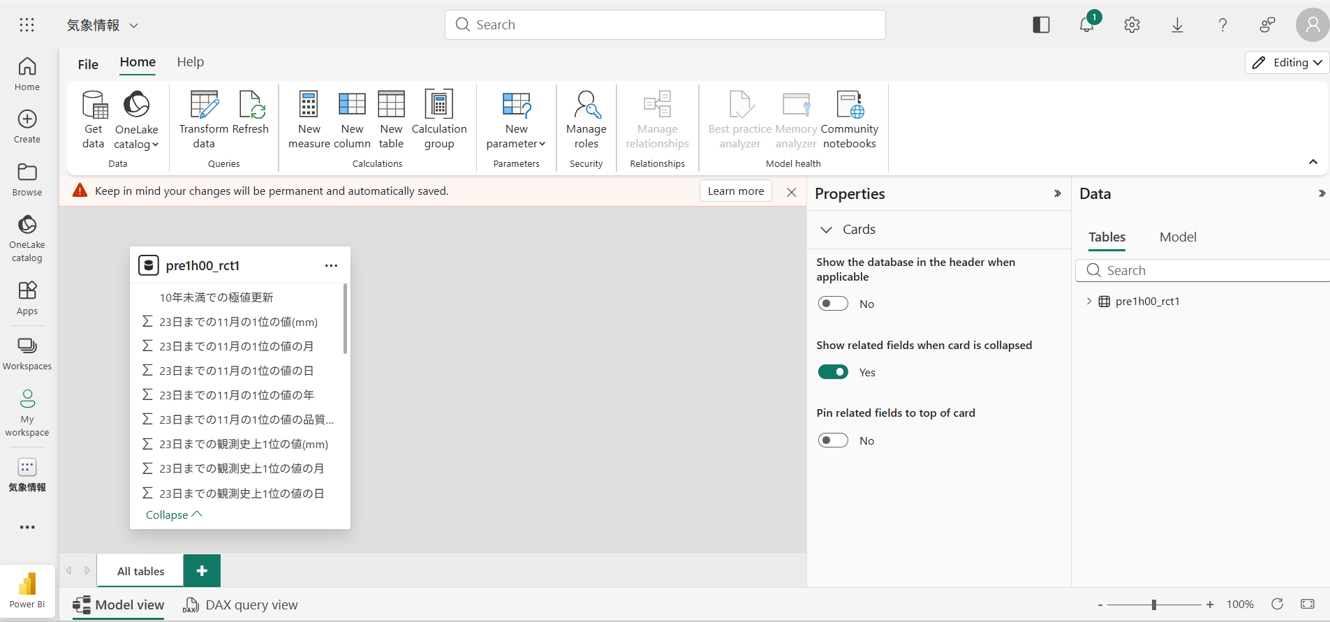The width and height of the screenshot is (1330, 622).
Task: Add a new layout tab with plus
Action: [x=202, y=571]
